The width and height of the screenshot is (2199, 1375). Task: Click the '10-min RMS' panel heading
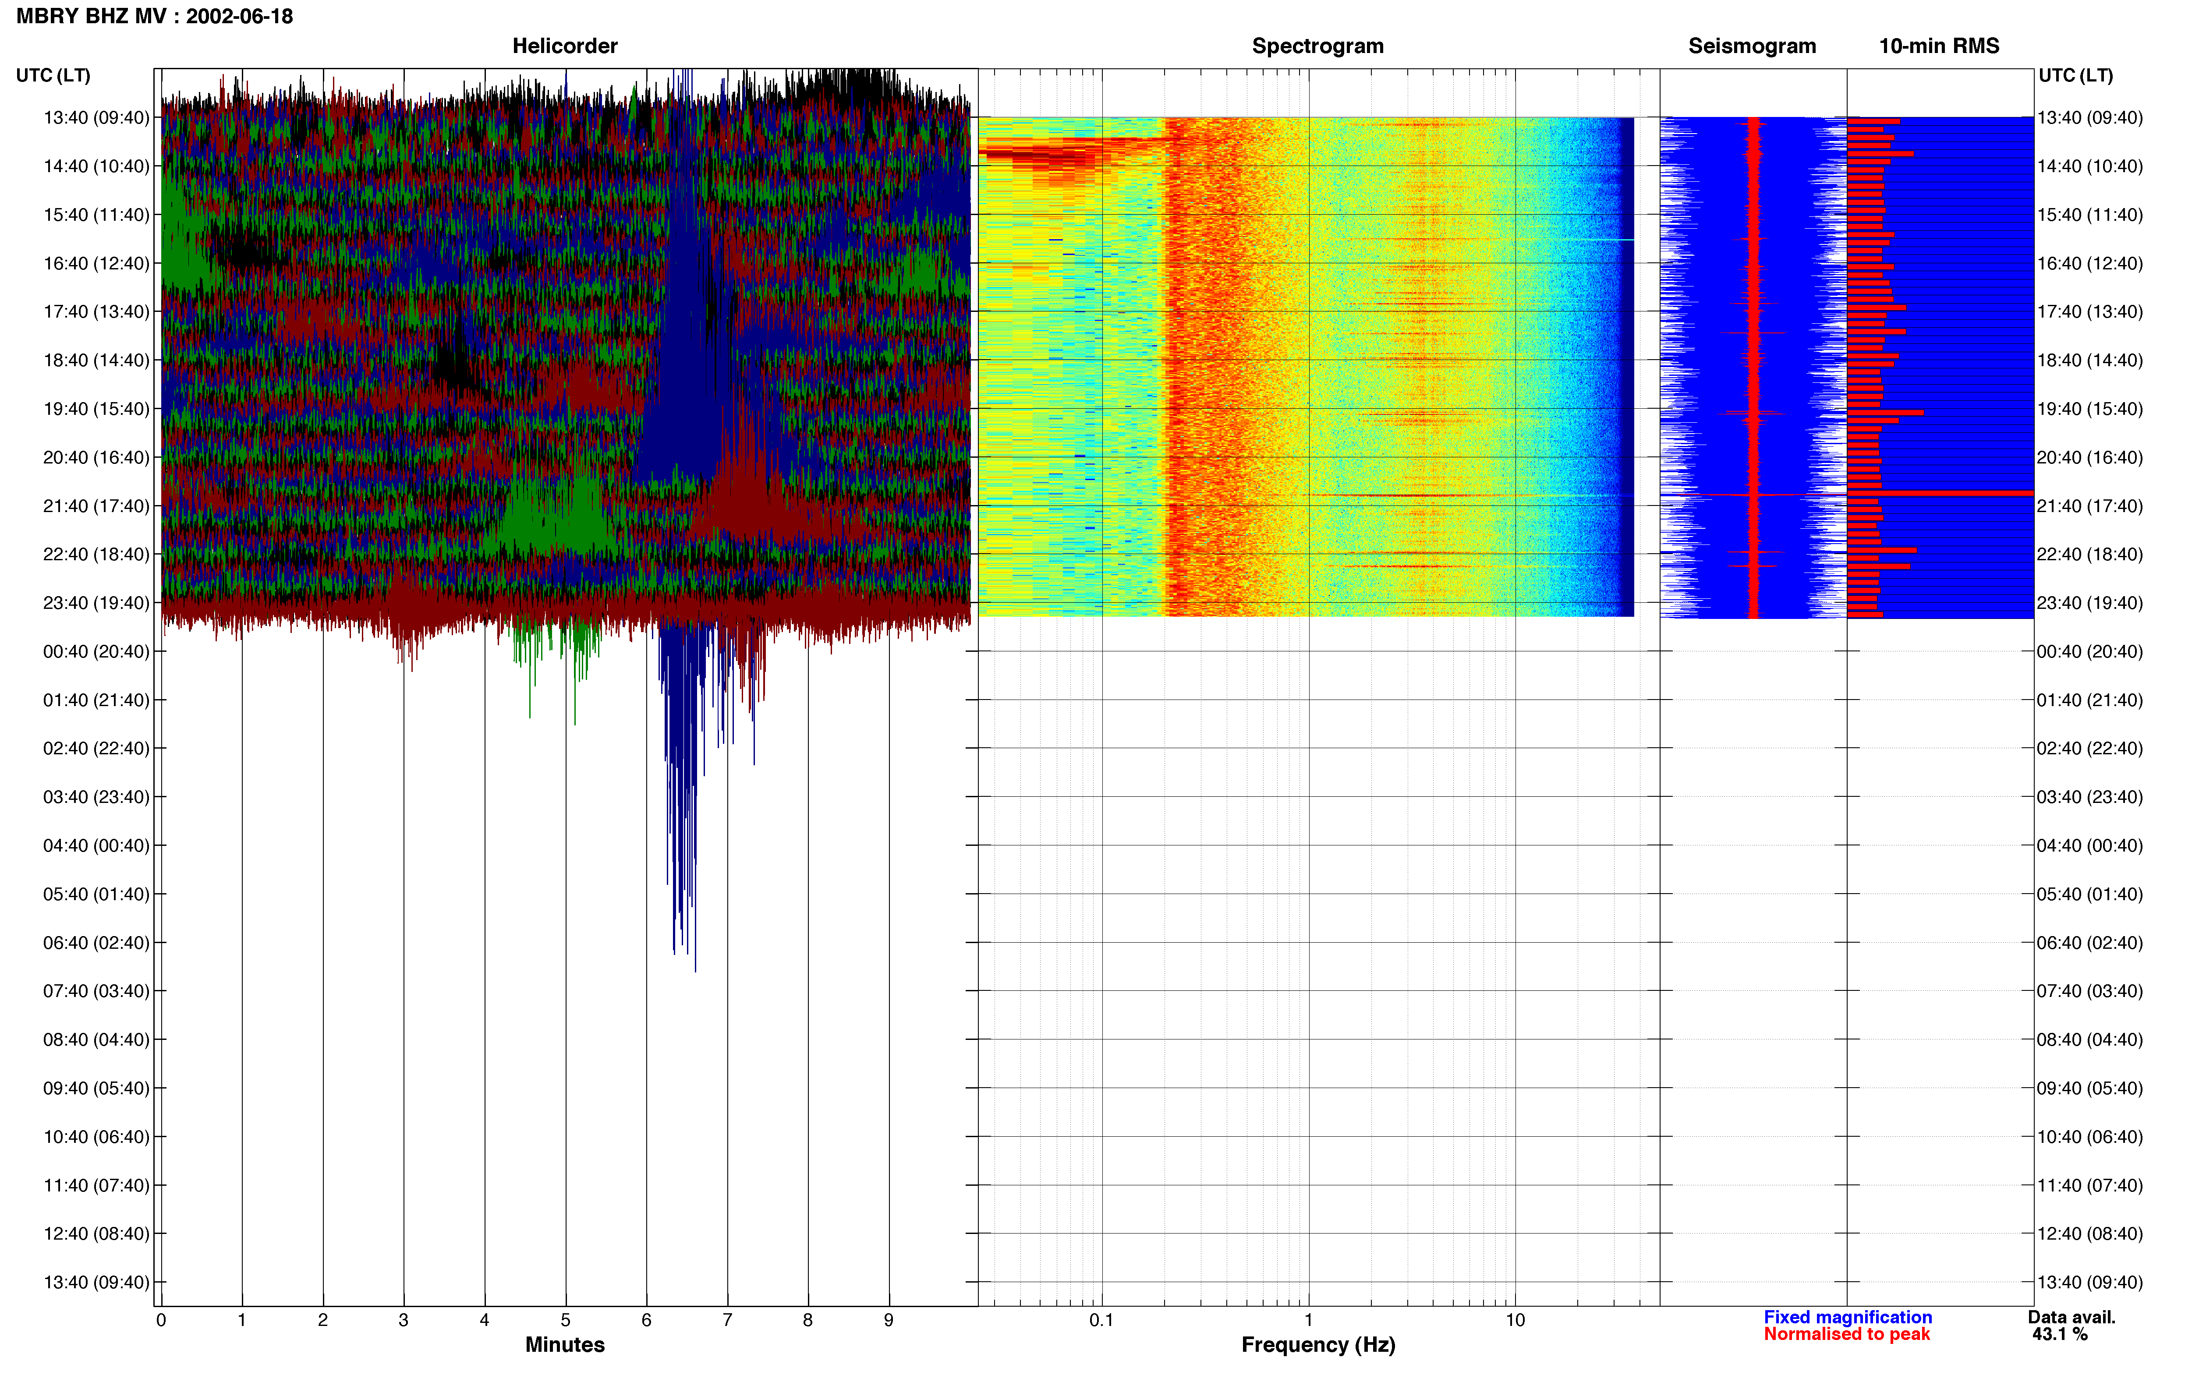pos(1939,46)
